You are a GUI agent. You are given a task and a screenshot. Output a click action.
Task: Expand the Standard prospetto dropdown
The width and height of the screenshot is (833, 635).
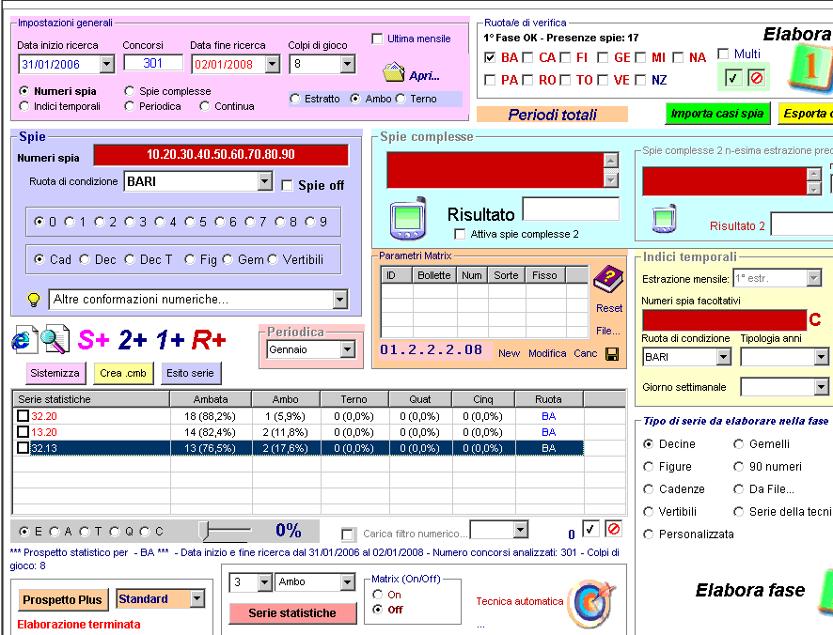click(197, 599)
